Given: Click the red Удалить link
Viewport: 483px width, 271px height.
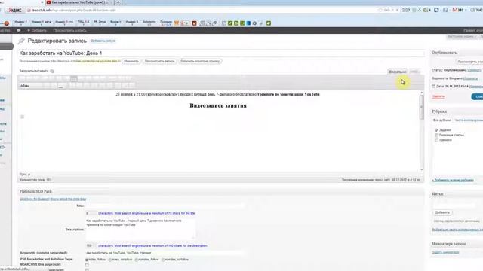Looking at the screenshot, I should [x=438, y=96].
